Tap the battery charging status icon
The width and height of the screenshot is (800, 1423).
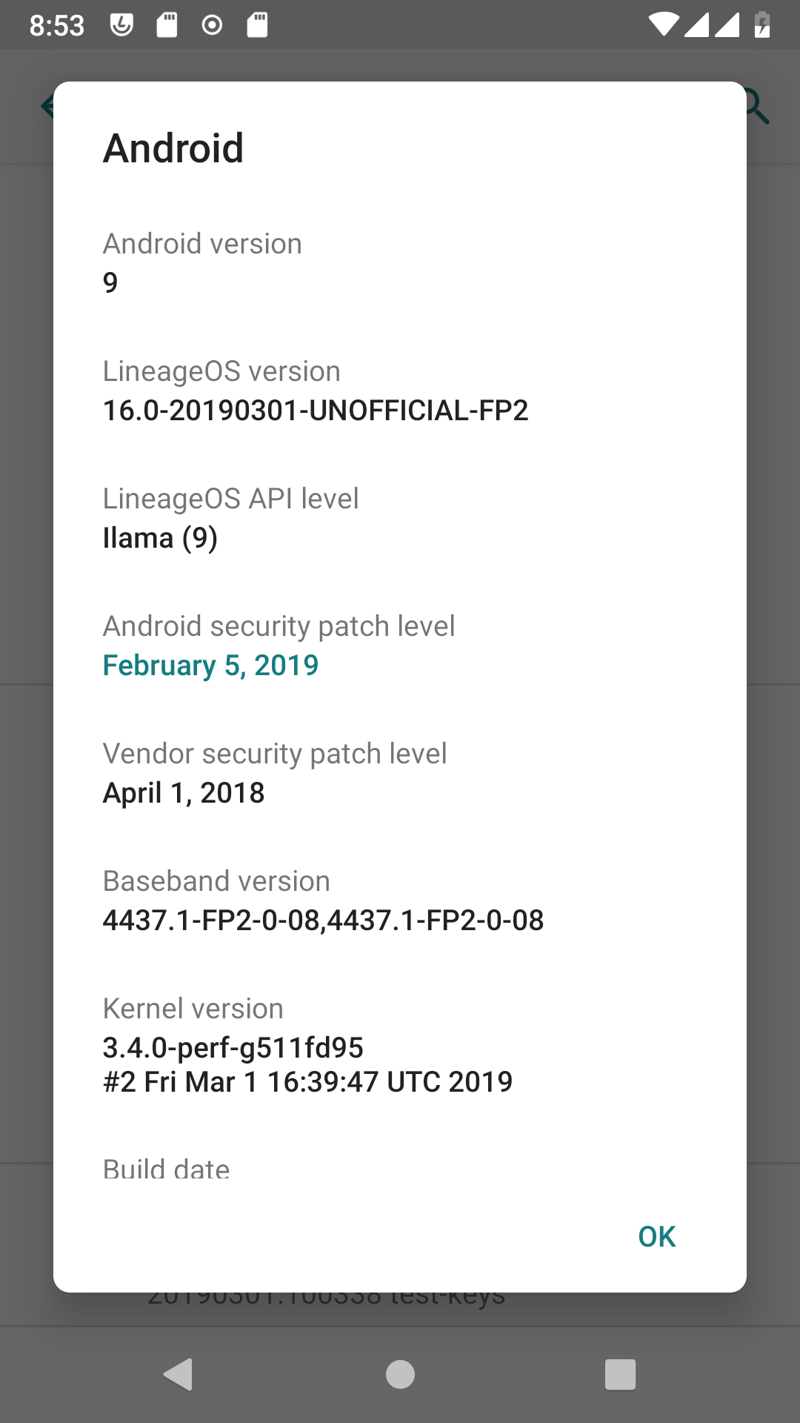[762, 25]
